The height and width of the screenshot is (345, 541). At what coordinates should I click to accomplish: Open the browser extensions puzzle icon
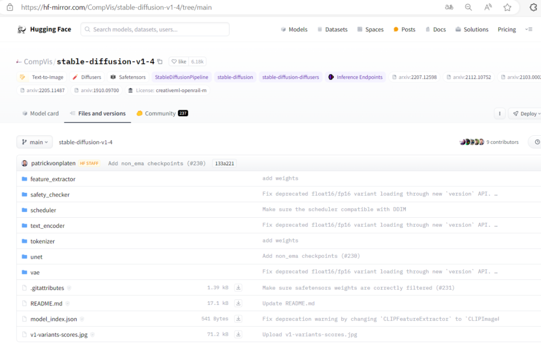tap(533, 7)
